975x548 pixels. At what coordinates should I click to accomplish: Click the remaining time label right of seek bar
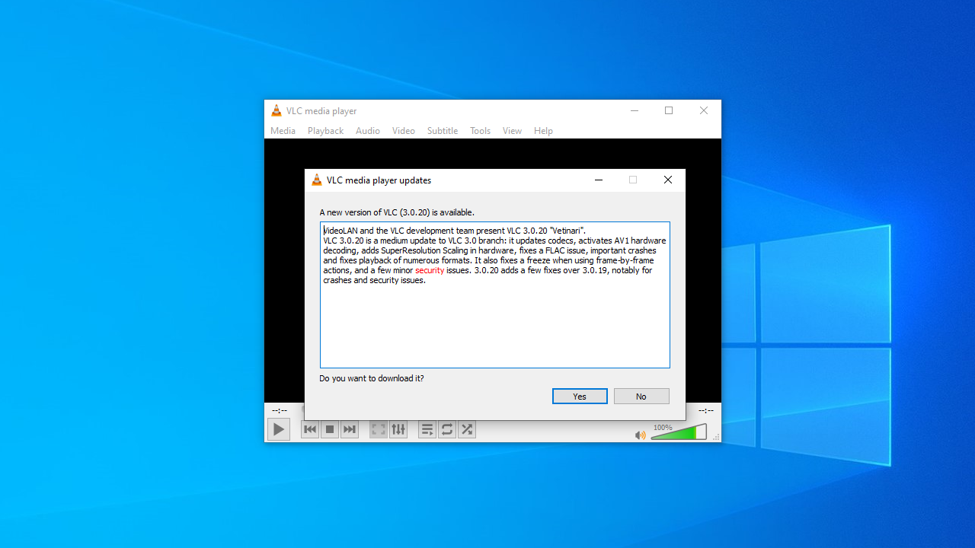click(706, 410)
